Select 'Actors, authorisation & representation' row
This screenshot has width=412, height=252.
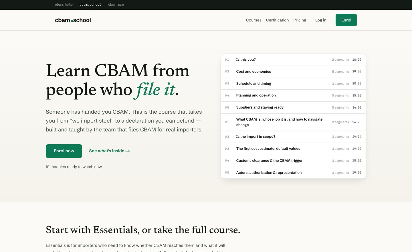293,173
